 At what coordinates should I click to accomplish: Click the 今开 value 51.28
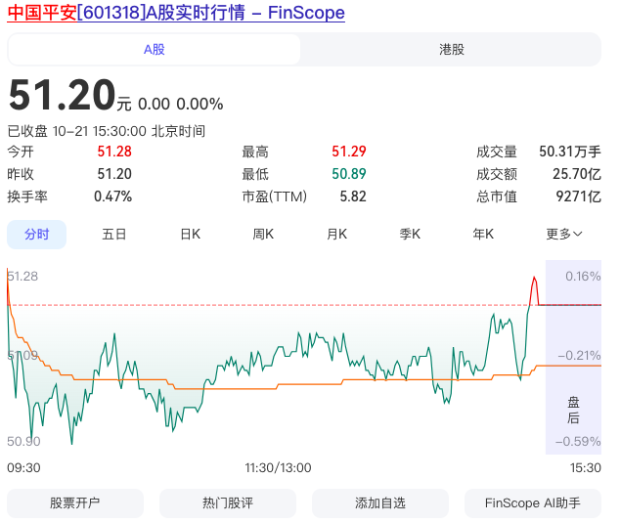pyautogui.click(x=114, y=152)
